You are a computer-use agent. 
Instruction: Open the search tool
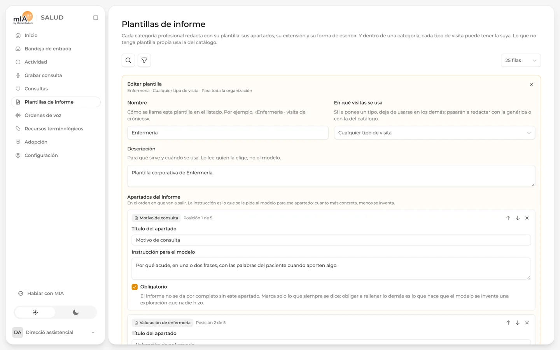click(128, 60)
